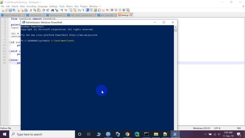
Task: Click the New file icon in Notepad++ toolbar
Action: click(x=2, y=10)
